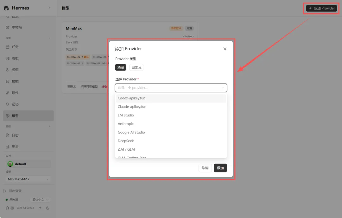Screen dimensions: 342x218
Task: Collapse the sidebar with the chevron
Action: pos(49,8)
